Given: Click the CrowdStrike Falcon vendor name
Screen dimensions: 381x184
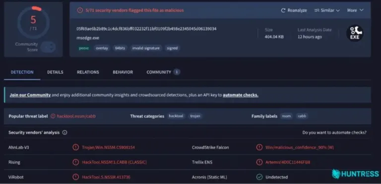Looking at the screenshot, I should [210, 147].
